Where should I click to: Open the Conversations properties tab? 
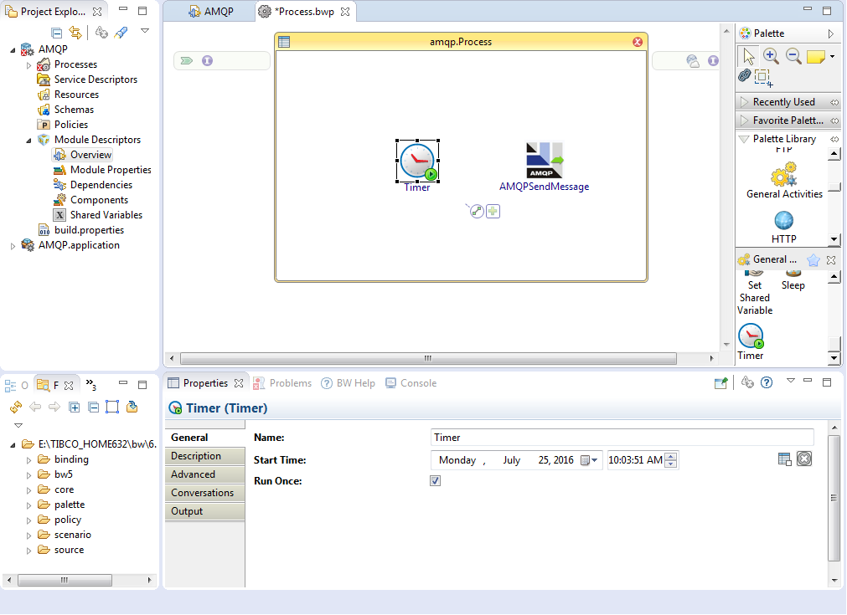point(204,493)
